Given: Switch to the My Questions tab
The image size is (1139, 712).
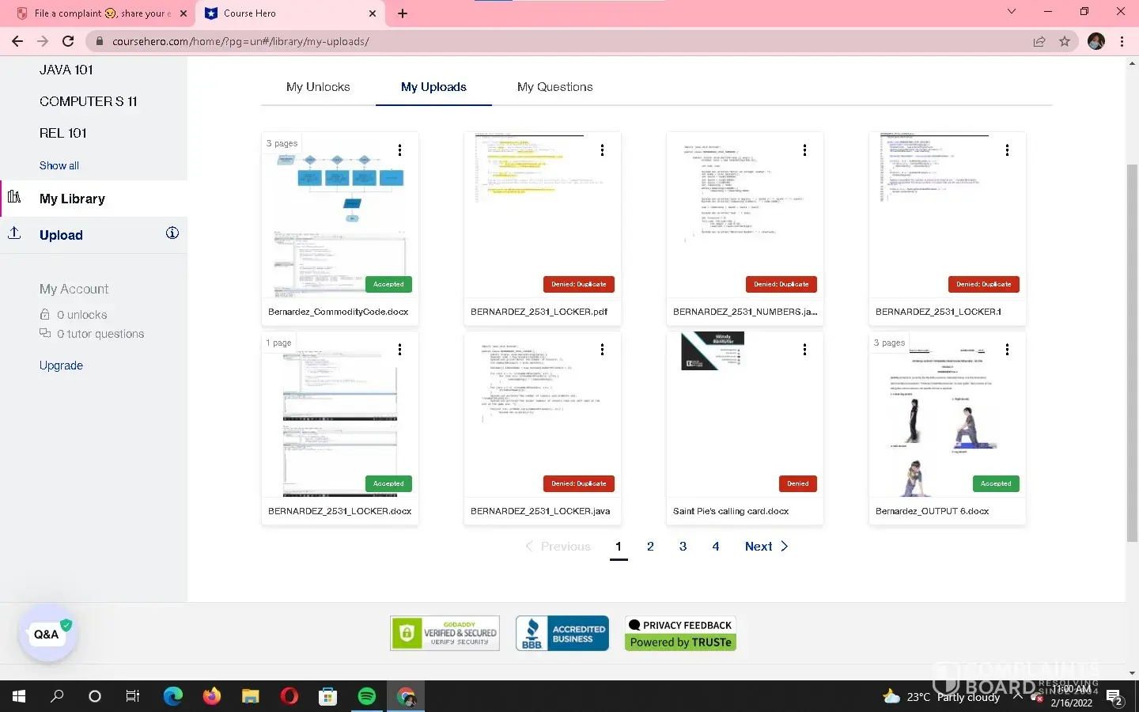Looking at the screenshot, I should tap(554, 87).
